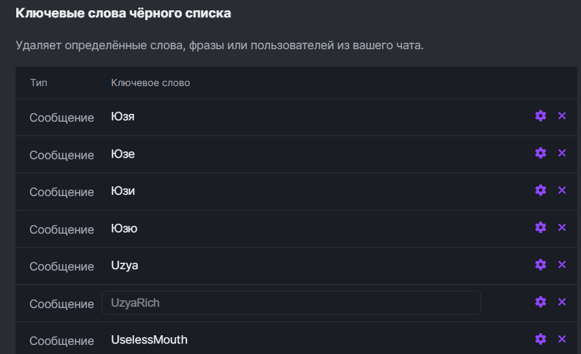The image size is (581, 354).
Task: Open settings gear for UzyaRich row
Action: tap(541, 302)
